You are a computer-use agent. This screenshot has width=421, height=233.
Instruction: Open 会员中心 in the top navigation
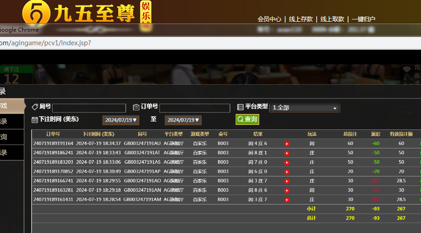269,19
